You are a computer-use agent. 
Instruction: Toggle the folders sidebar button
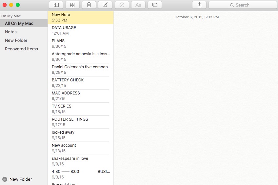coord(56,5)
